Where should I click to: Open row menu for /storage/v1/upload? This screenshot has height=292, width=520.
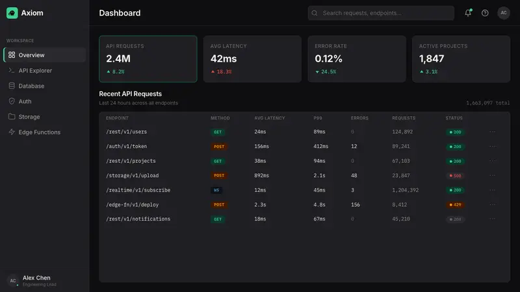pos(493,175)
